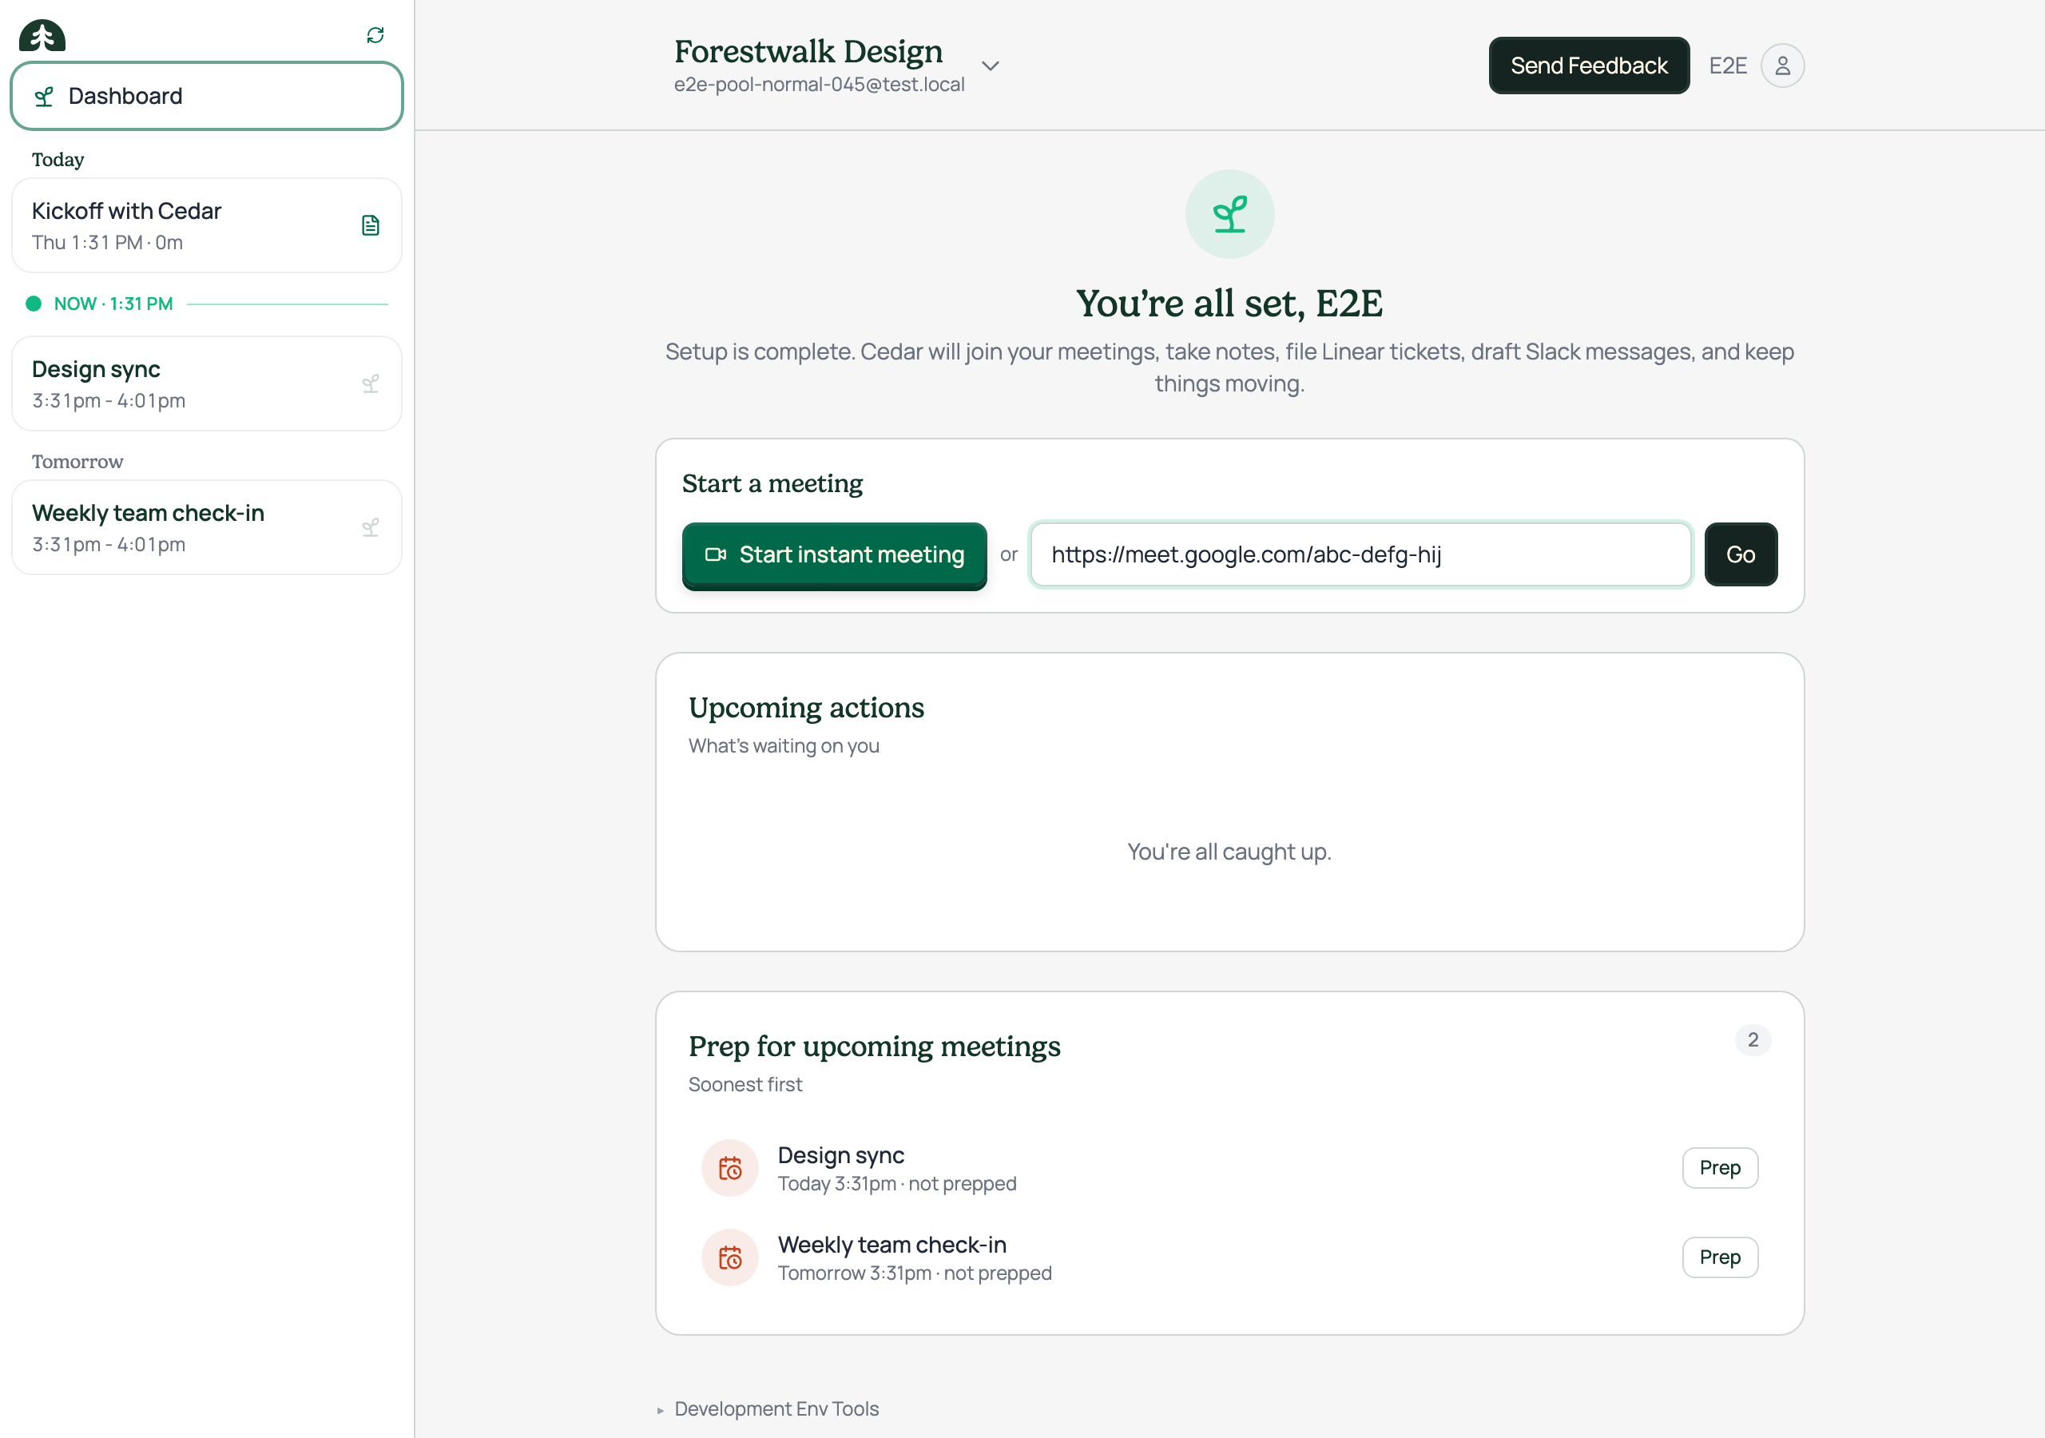Screen dimensions: 2045x1438
Task: Open the user profile avatar icon
Action: point(1782,66)
